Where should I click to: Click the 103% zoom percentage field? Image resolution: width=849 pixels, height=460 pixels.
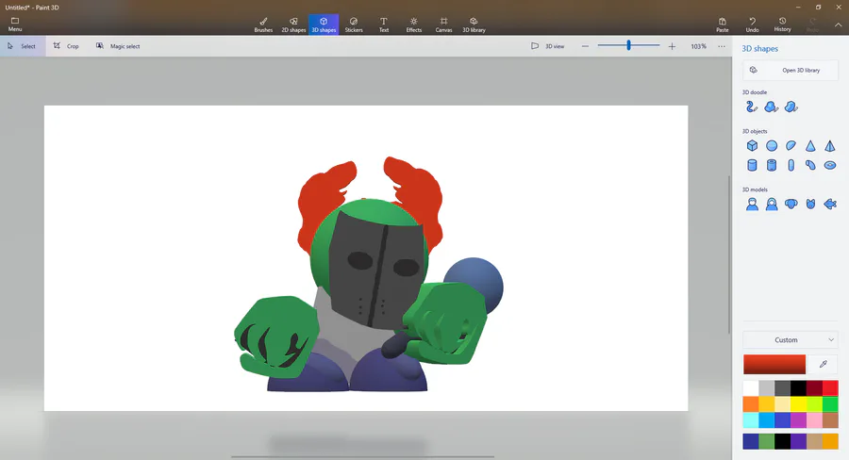click(698, 46)
